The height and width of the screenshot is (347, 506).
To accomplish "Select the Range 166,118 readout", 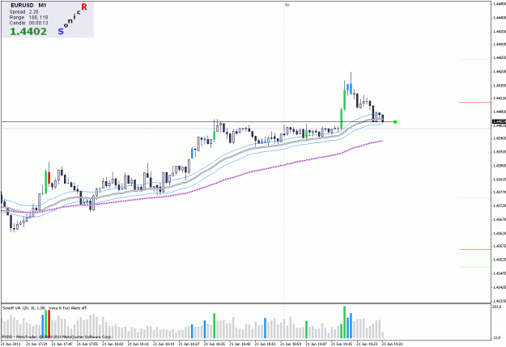I will (x=28, y=18).
